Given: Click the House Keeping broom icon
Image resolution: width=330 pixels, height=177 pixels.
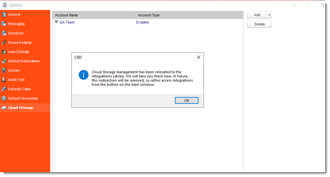Looking at the screenshot, I should [4, 42].
